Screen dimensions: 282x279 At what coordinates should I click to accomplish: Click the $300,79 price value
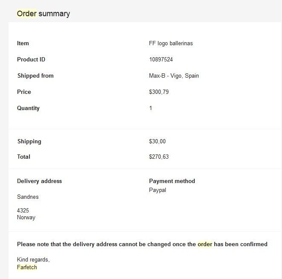click(x=159, y=92)
